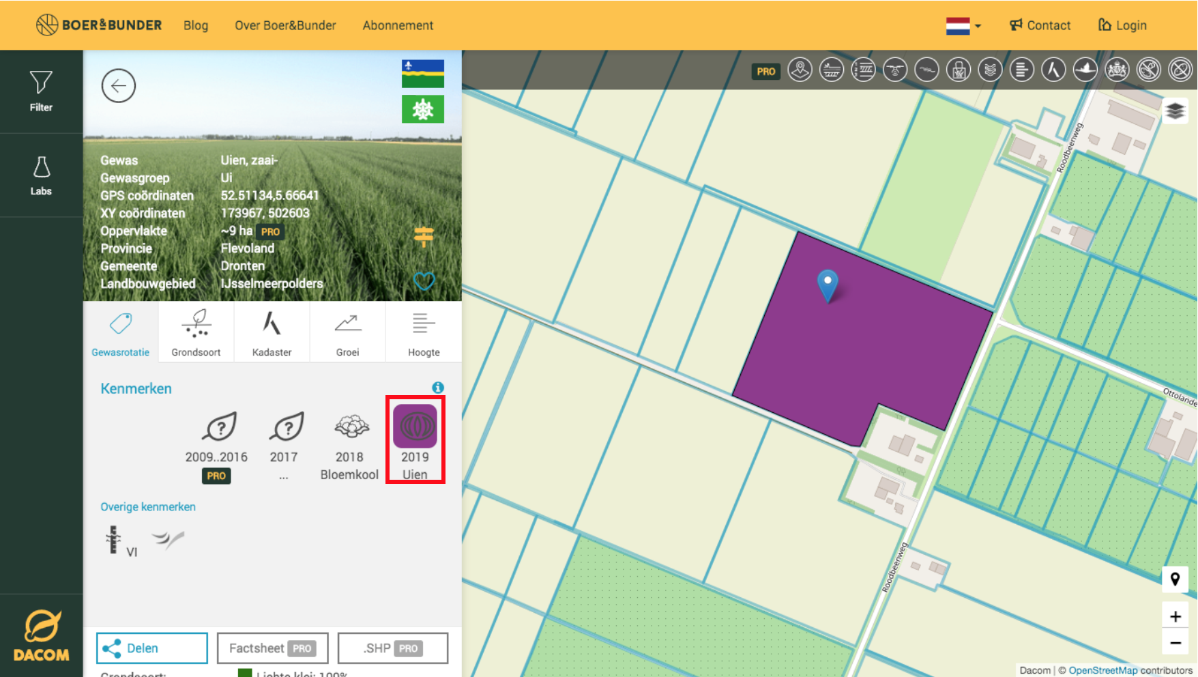The width and height of the screenshot is (1198, 677).
Task: Toggle the map layers stack button
Action: (1175, 111)
